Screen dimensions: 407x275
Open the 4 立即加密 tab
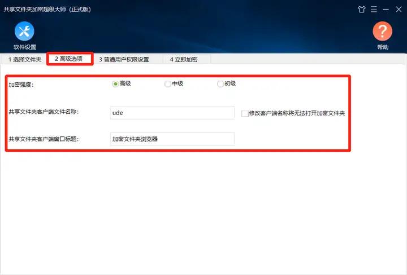183,59
